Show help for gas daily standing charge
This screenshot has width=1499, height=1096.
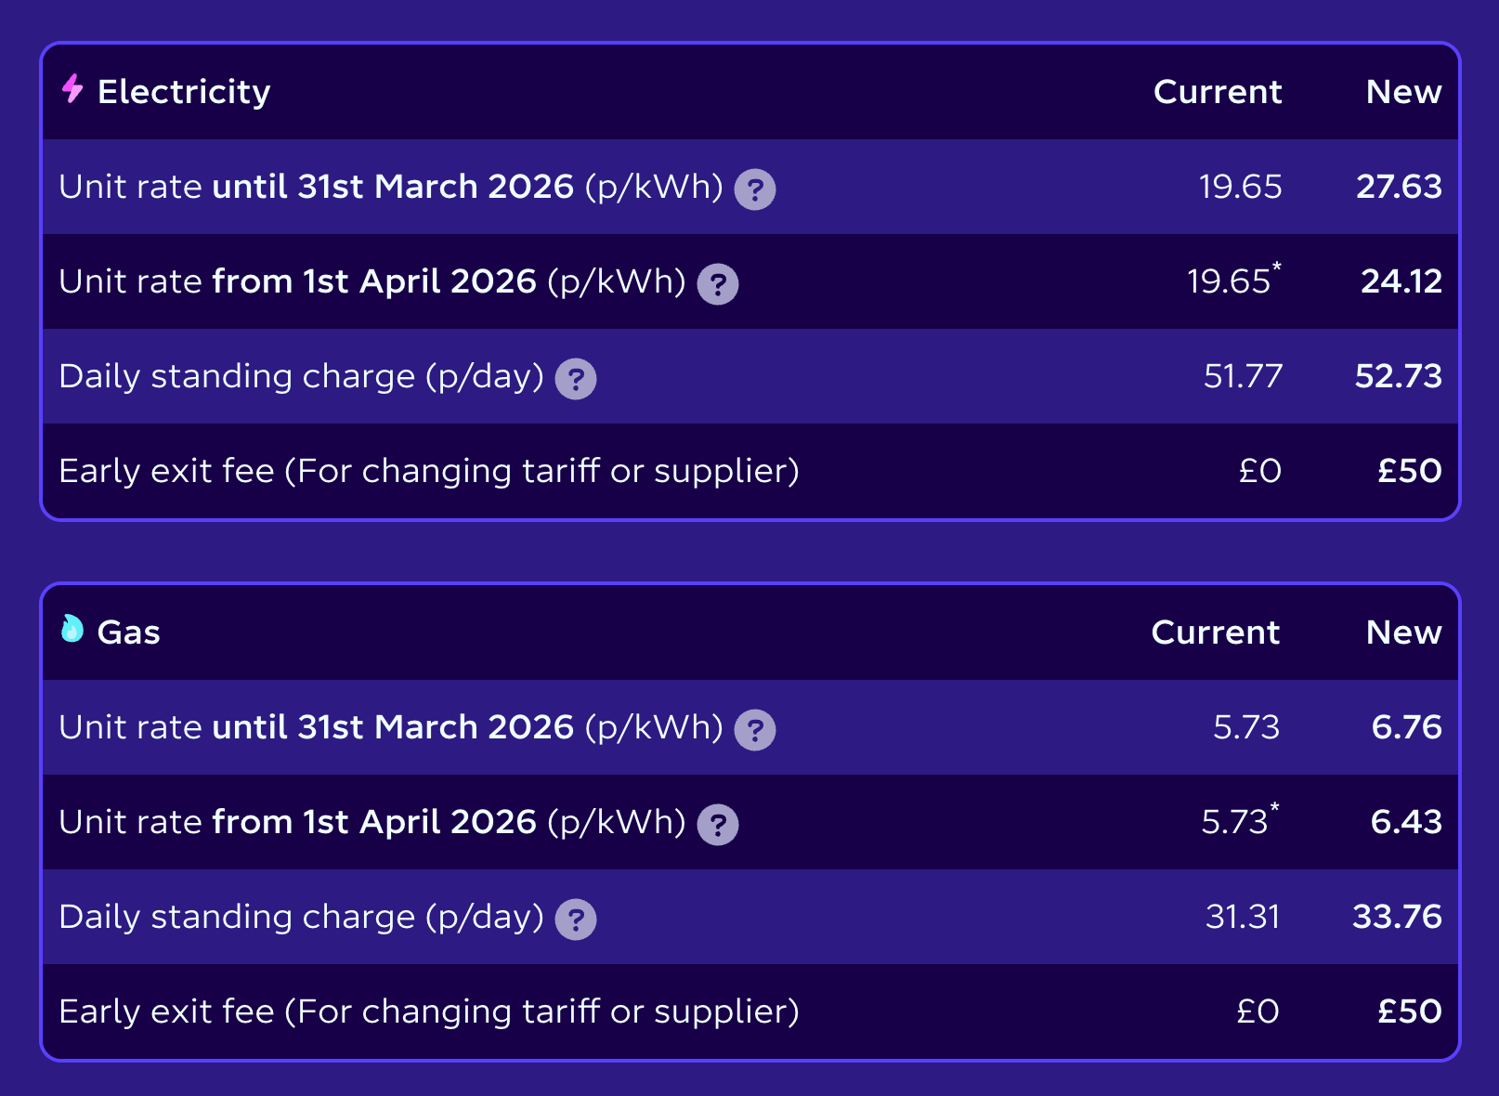576,920
